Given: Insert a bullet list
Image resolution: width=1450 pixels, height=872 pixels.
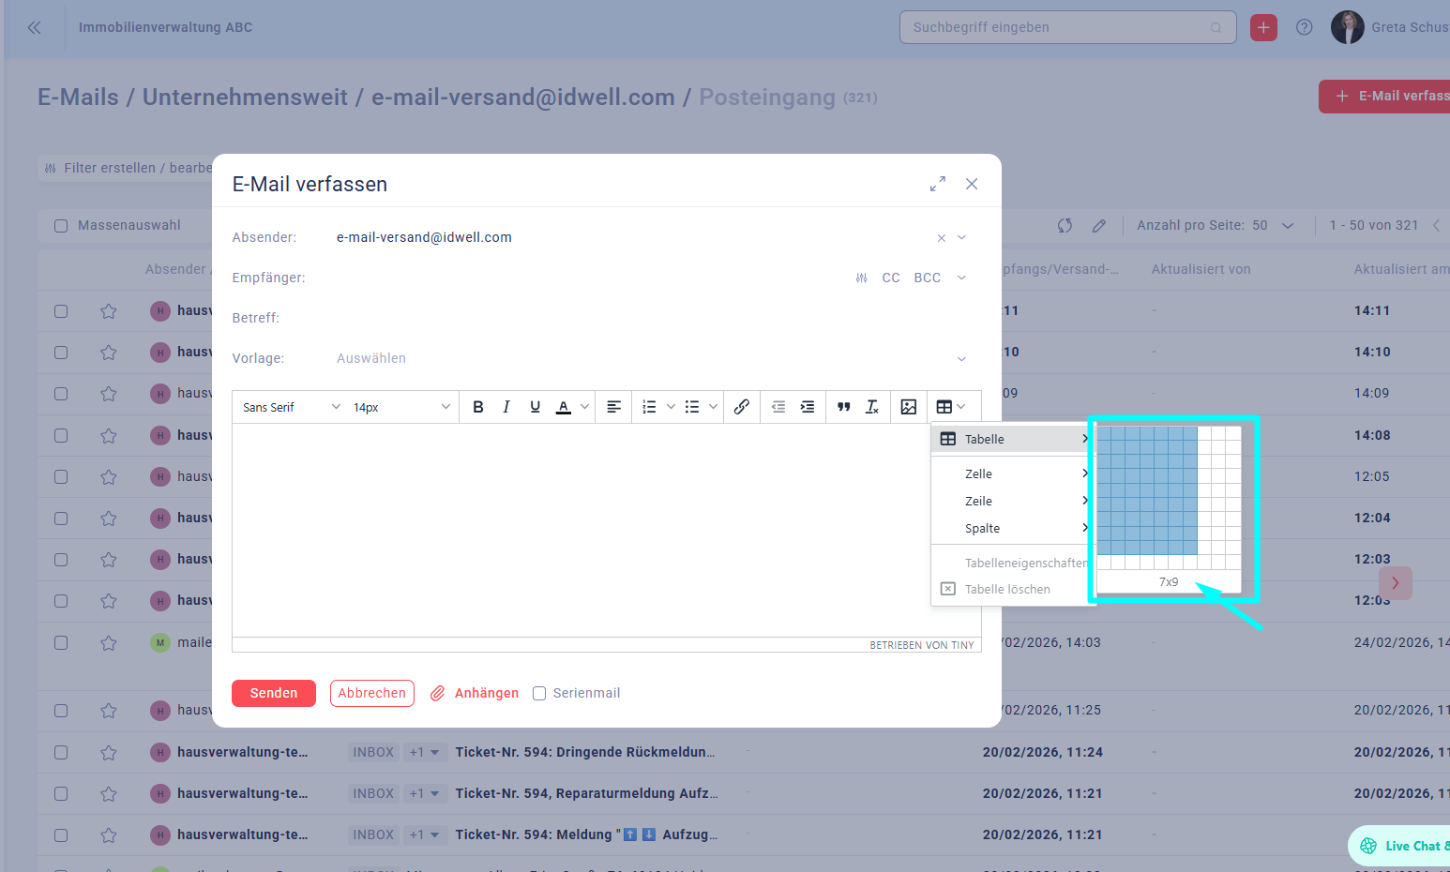Looking at the screenshot, I should click(x=692, y=407).
